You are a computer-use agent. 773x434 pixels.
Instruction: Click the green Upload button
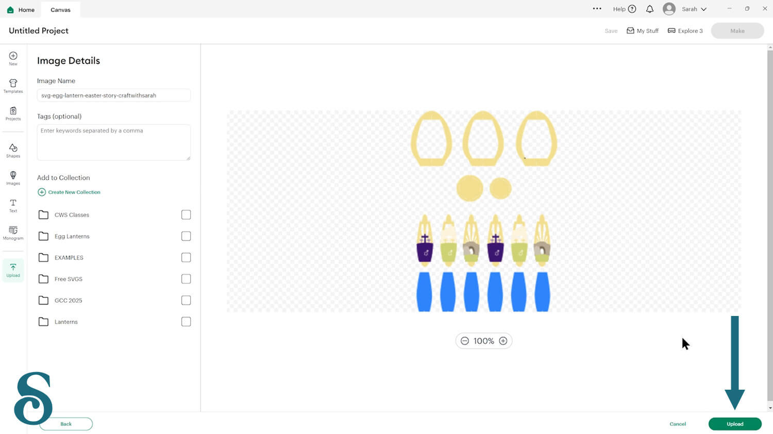tap(735, 424)
